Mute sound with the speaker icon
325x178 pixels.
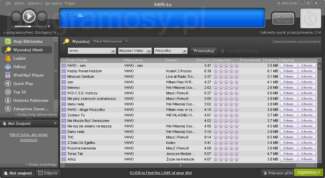click(49, 26)
